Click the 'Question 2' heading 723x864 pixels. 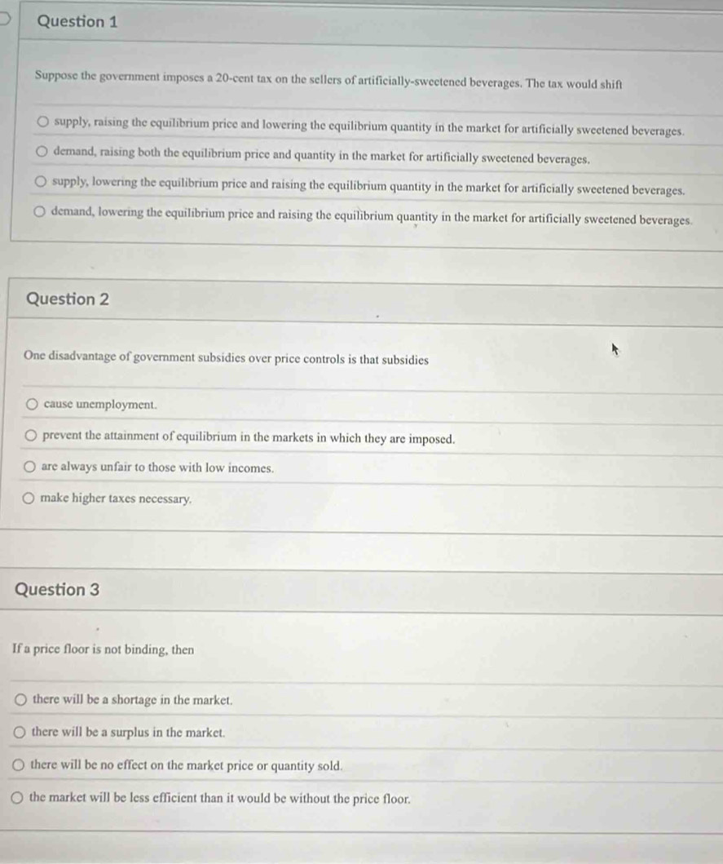click(67, 299)
